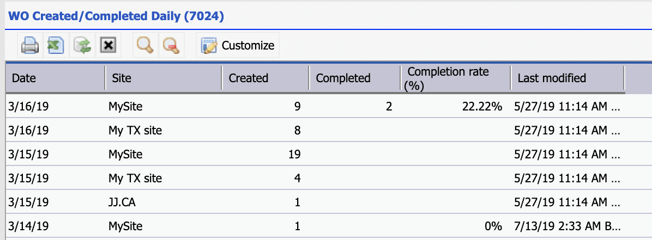The height and width of the screenshot is (240, 652).
Task: Click the black X close icon
Action: 108,46
